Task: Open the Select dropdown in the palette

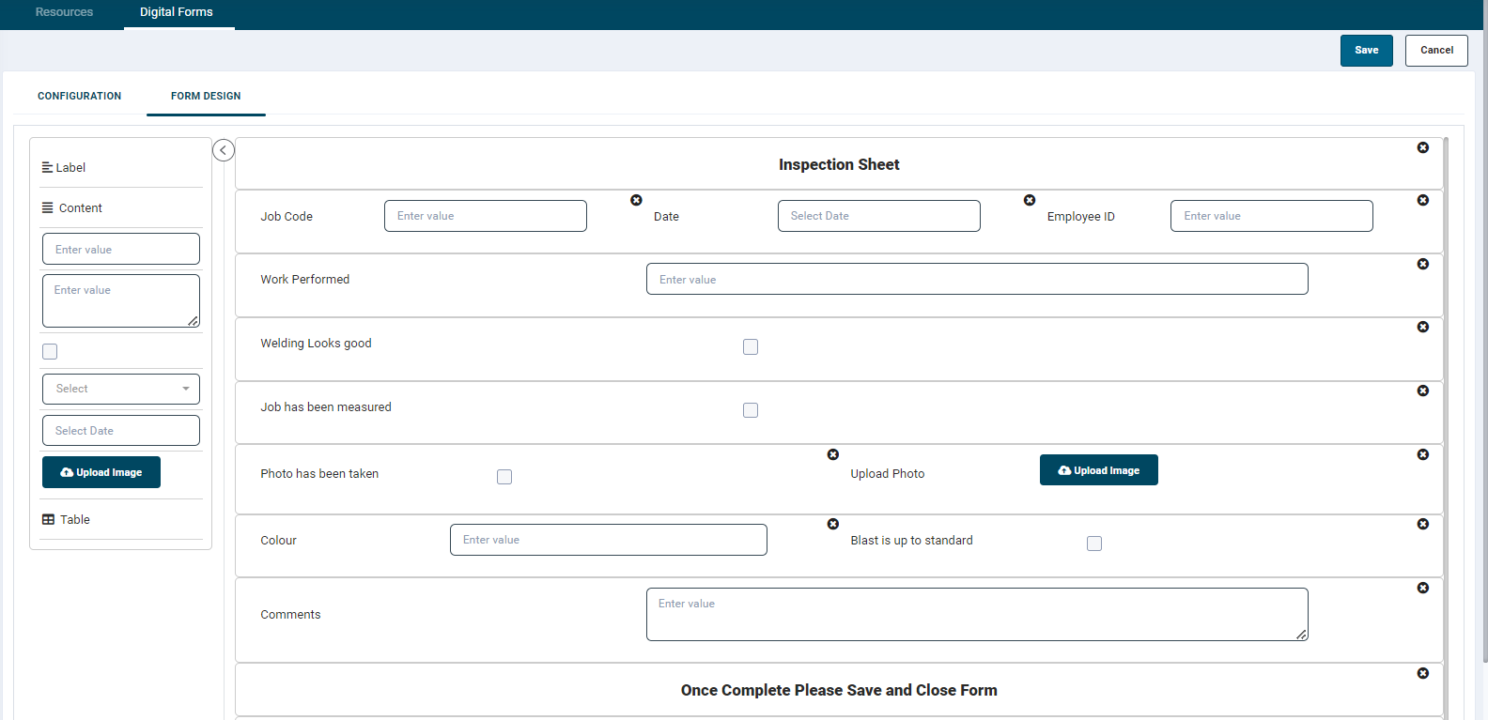Action: click(x=120, y=389)
